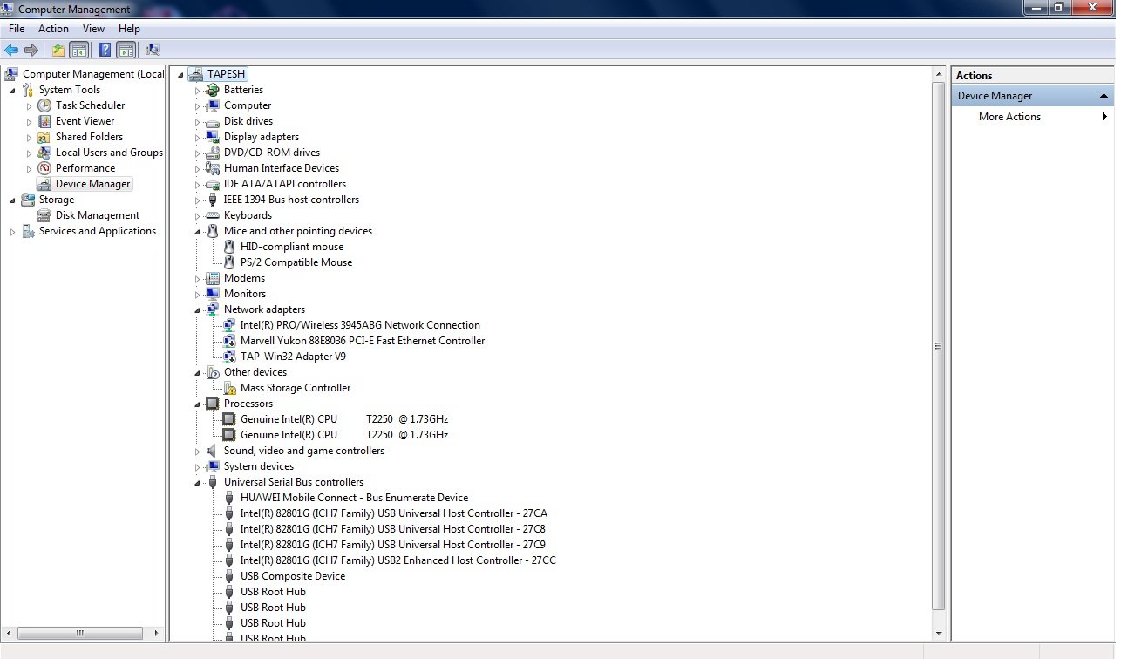Click the IDE ATA/ATAPI controllers icon
The image size is (1121, 659).
pos(212,184)
